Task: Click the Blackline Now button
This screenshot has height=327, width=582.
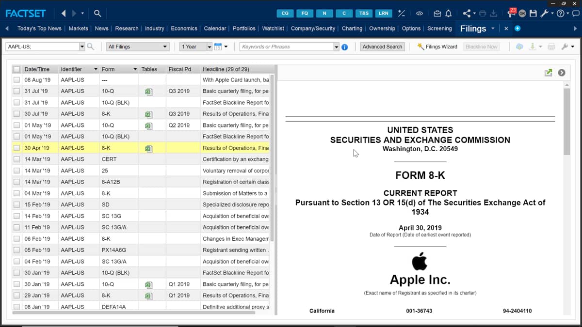Action: tap(482, 47)
